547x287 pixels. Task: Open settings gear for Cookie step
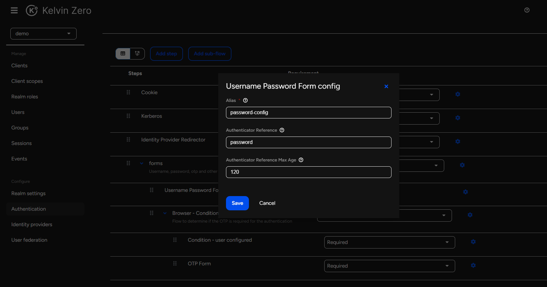point(458,94)
